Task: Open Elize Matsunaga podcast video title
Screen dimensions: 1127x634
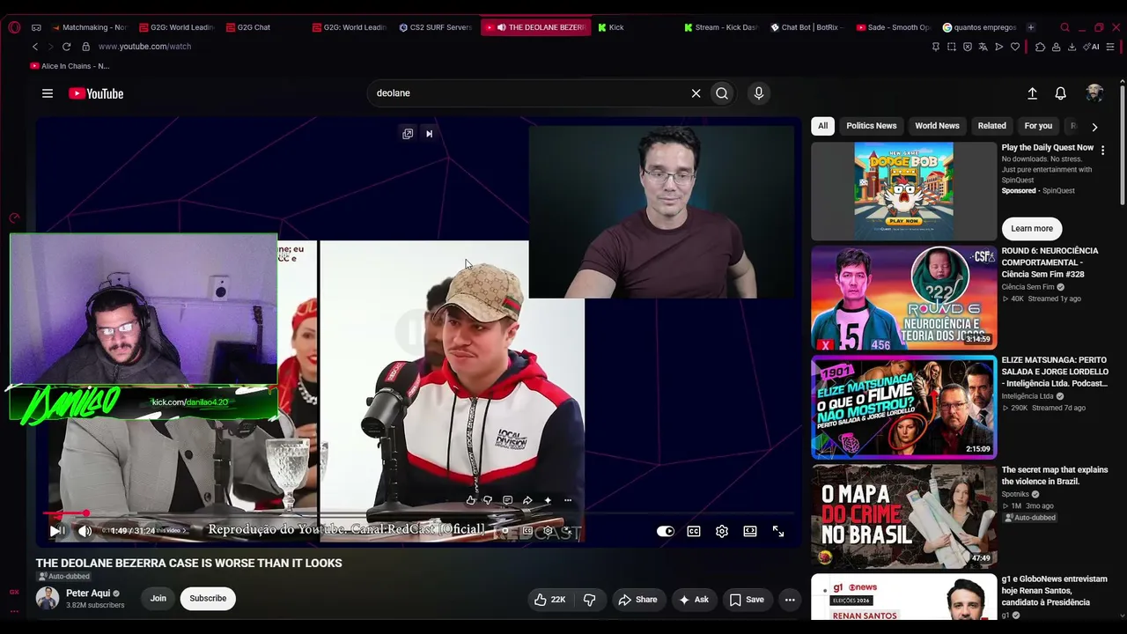Action: [1055, 372]
